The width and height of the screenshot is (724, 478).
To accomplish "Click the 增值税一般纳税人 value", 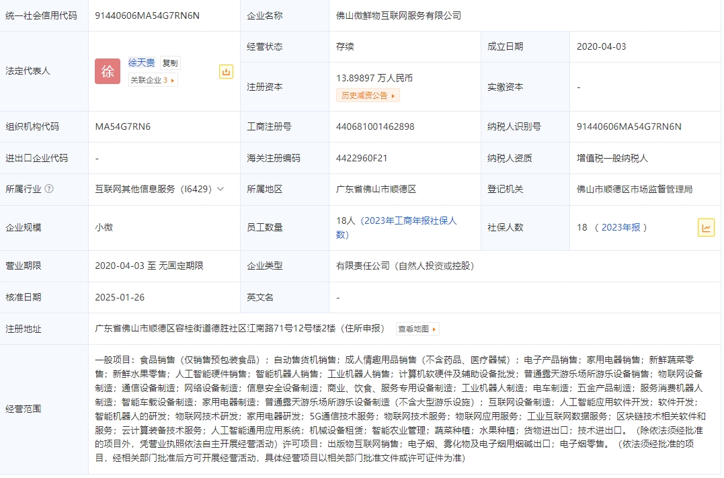I will point(612,158).
